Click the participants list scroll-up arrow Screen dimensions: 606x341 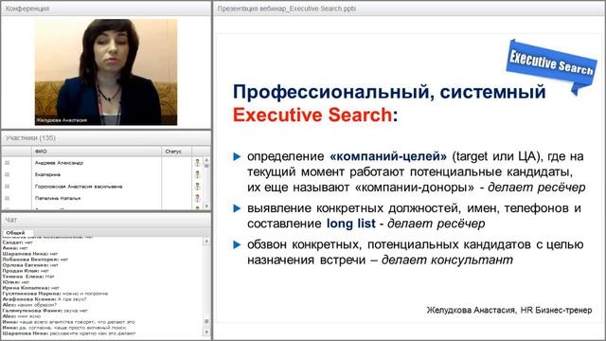click(x=206, y=160)
